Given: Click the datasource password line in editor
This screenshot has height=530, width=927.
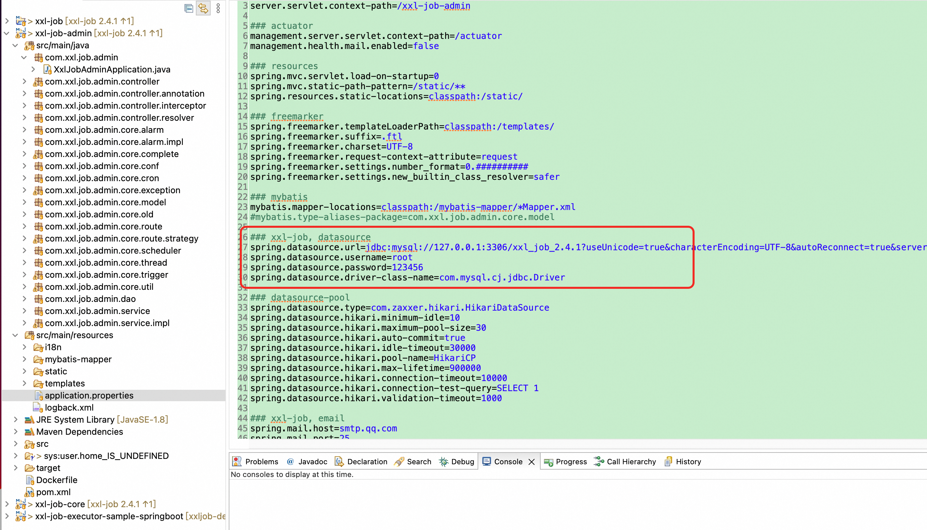Looking at the screenshot, I should point(336,268).
